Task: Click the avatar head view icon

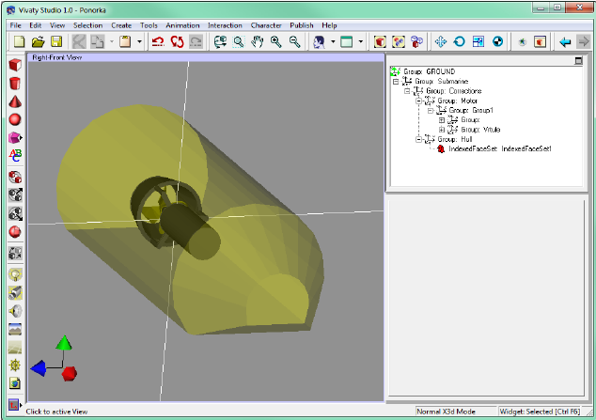Action: click(x=320, y=41)
